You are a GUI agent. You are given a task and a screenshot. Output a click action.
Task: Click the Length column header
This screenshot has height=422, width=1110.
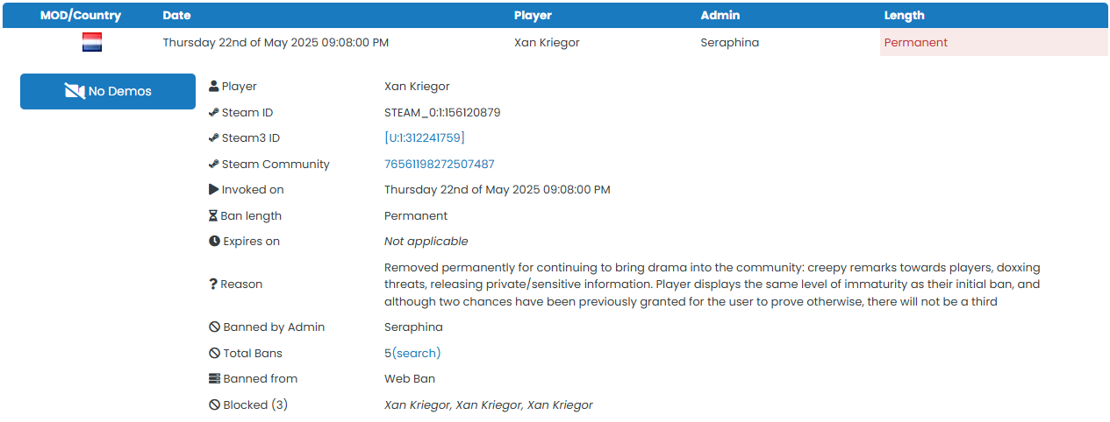point(904,16)
